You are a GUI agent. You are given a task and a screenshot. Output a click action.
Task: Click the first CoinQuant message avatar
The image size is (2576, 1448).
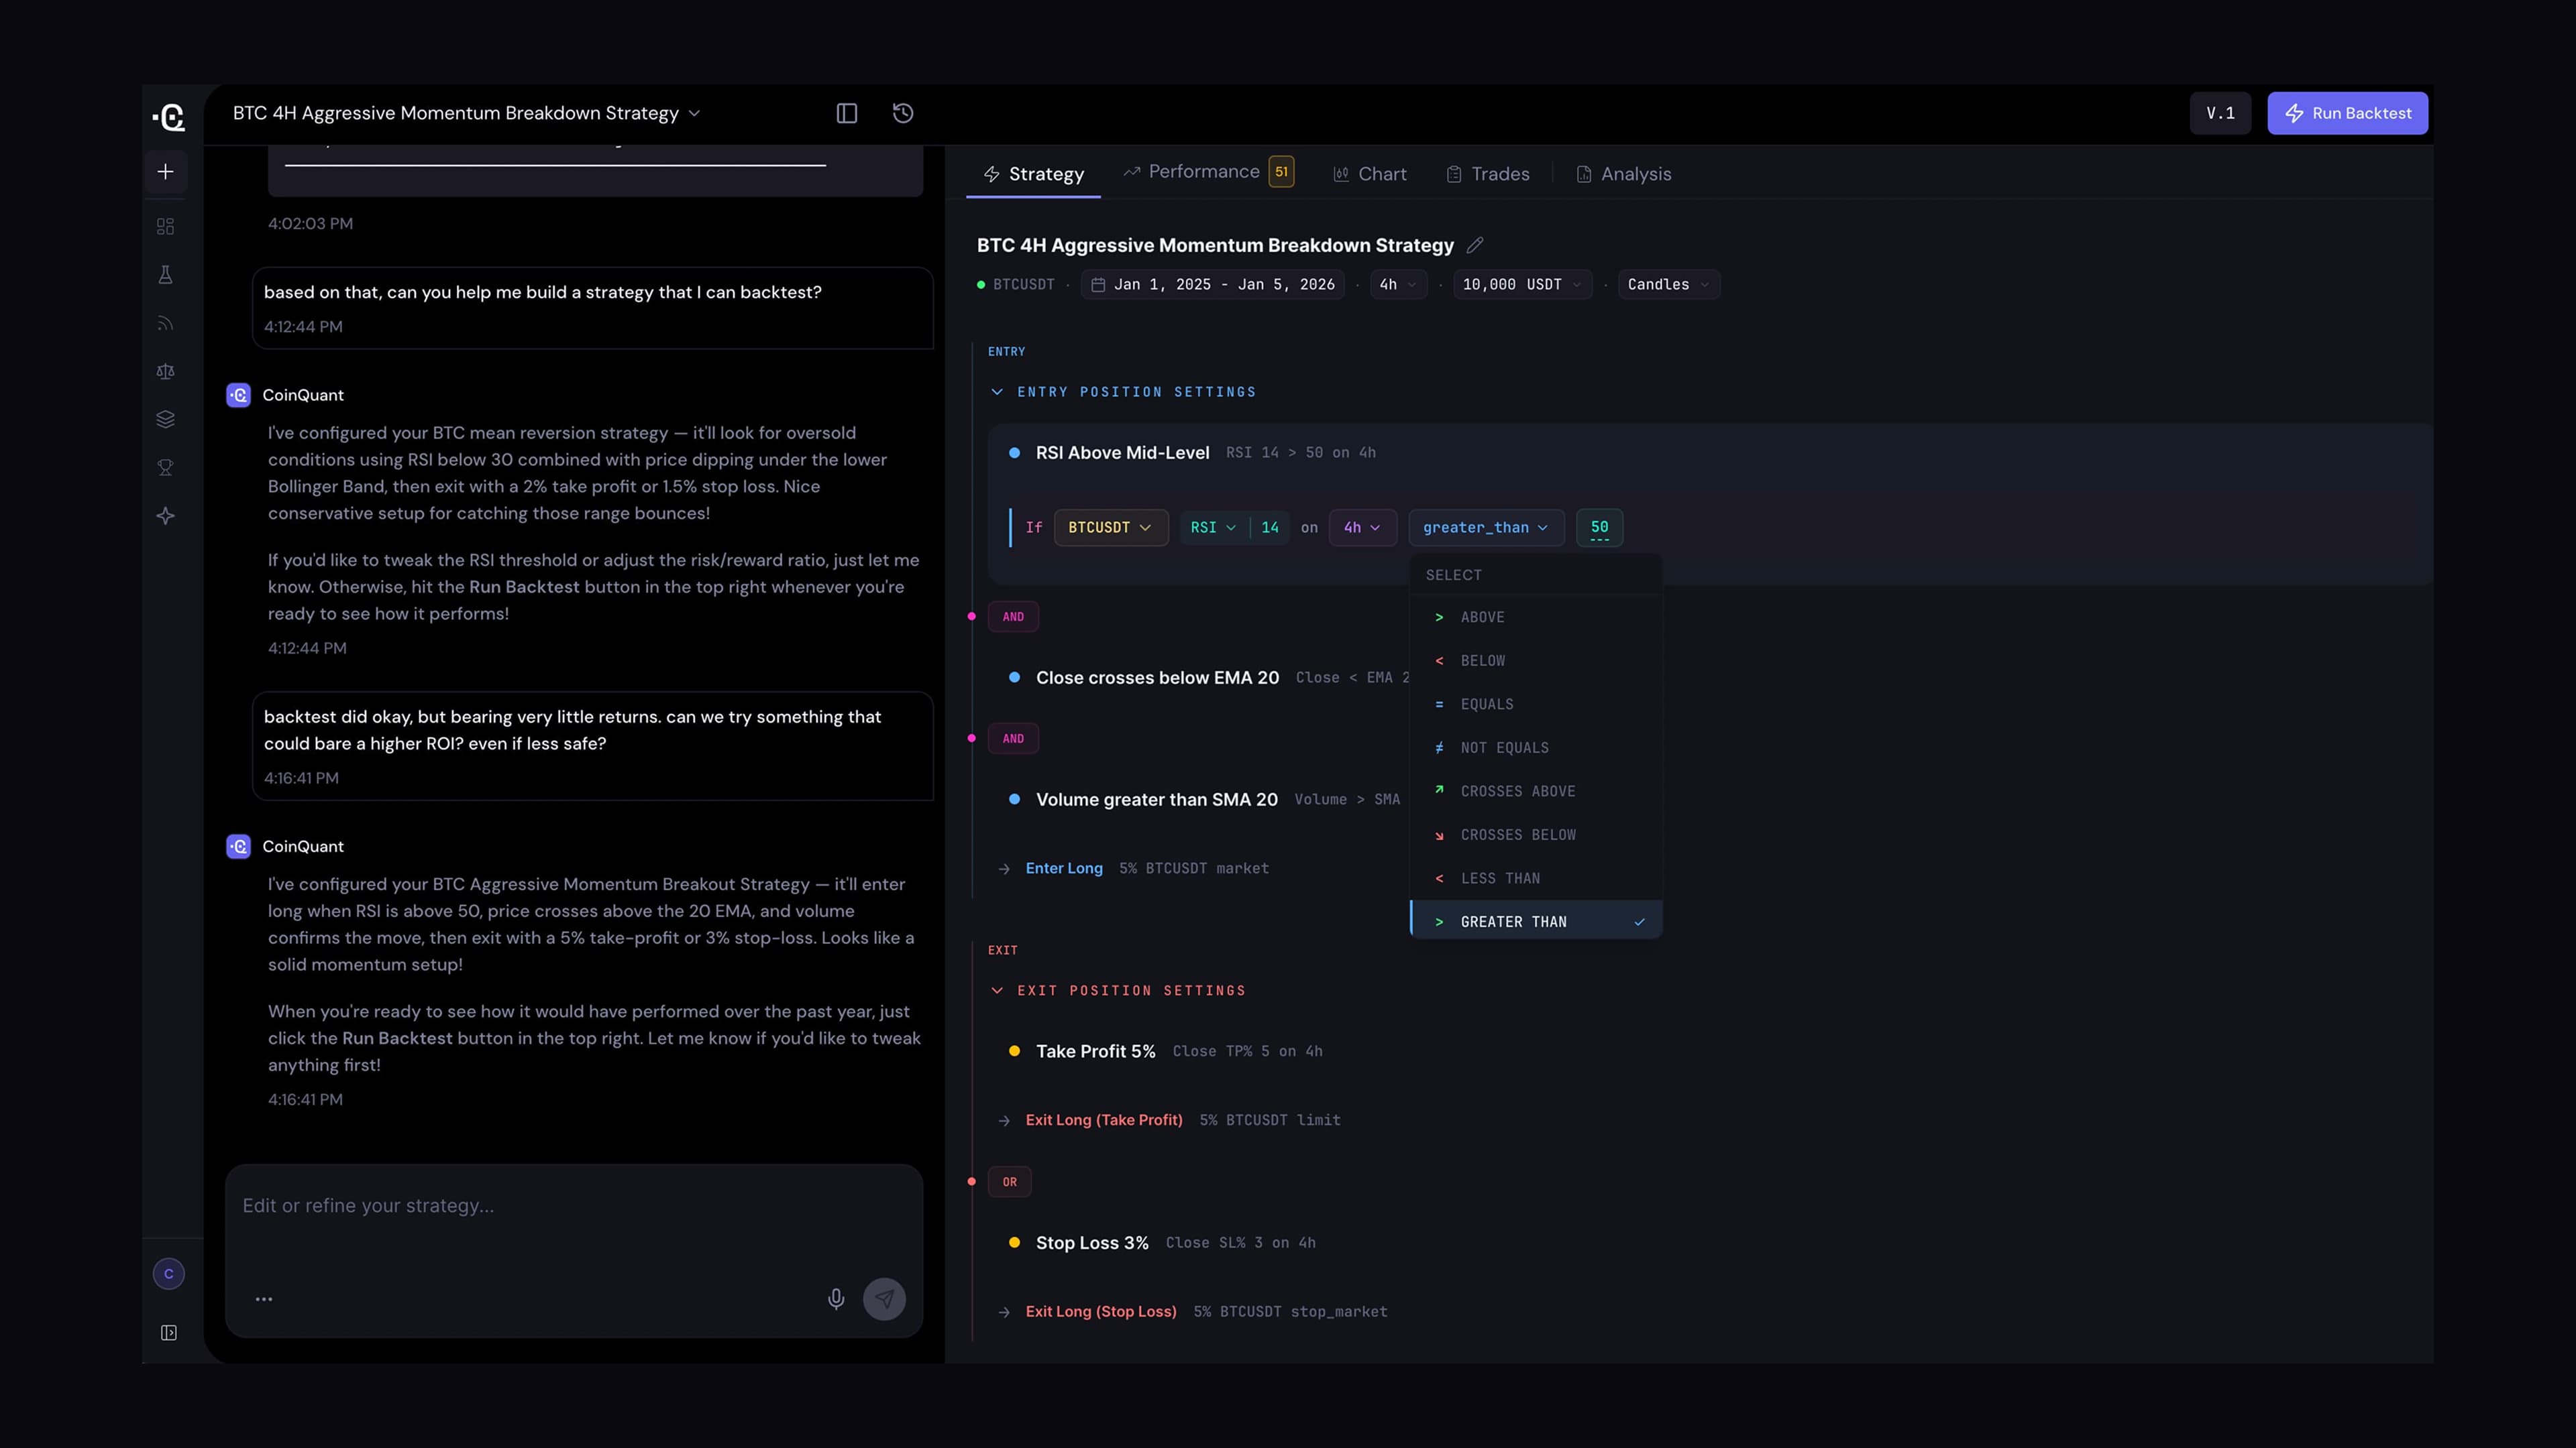[x=239, y=395]
